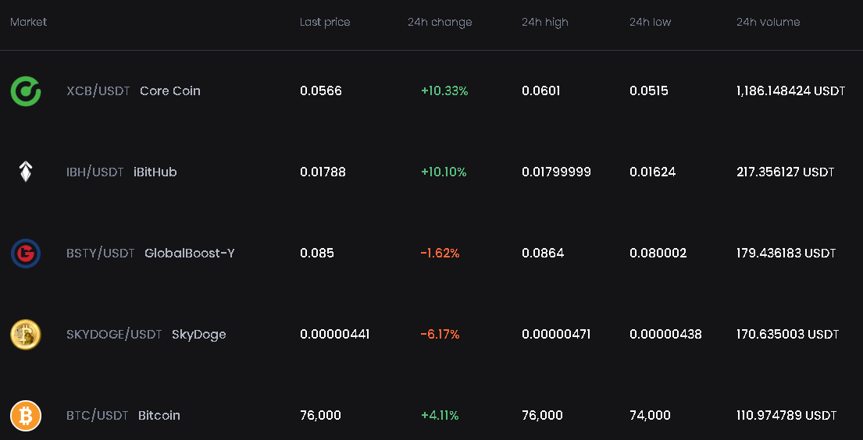863x440 pixels.
Task: Sort by 24h change column header
Action: (440, 22)
